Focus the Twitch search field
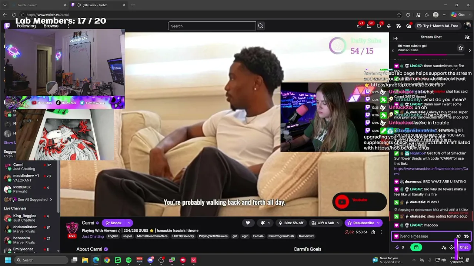Viewport: 474px width, 266px height. click(212, 26)
